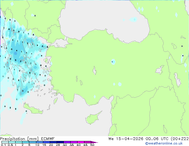The image size is (189, 146).
Task: Select the 30–35 mm purple legend swatch
Action: [67, 142]
